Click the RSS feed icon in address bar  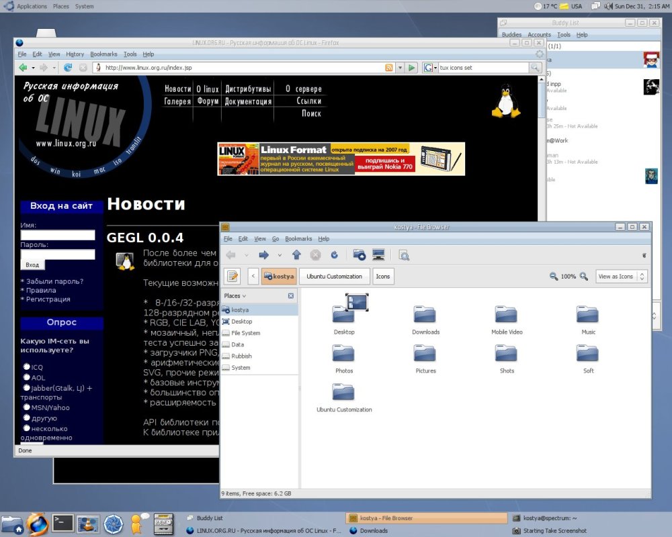[x=388, y=68]
